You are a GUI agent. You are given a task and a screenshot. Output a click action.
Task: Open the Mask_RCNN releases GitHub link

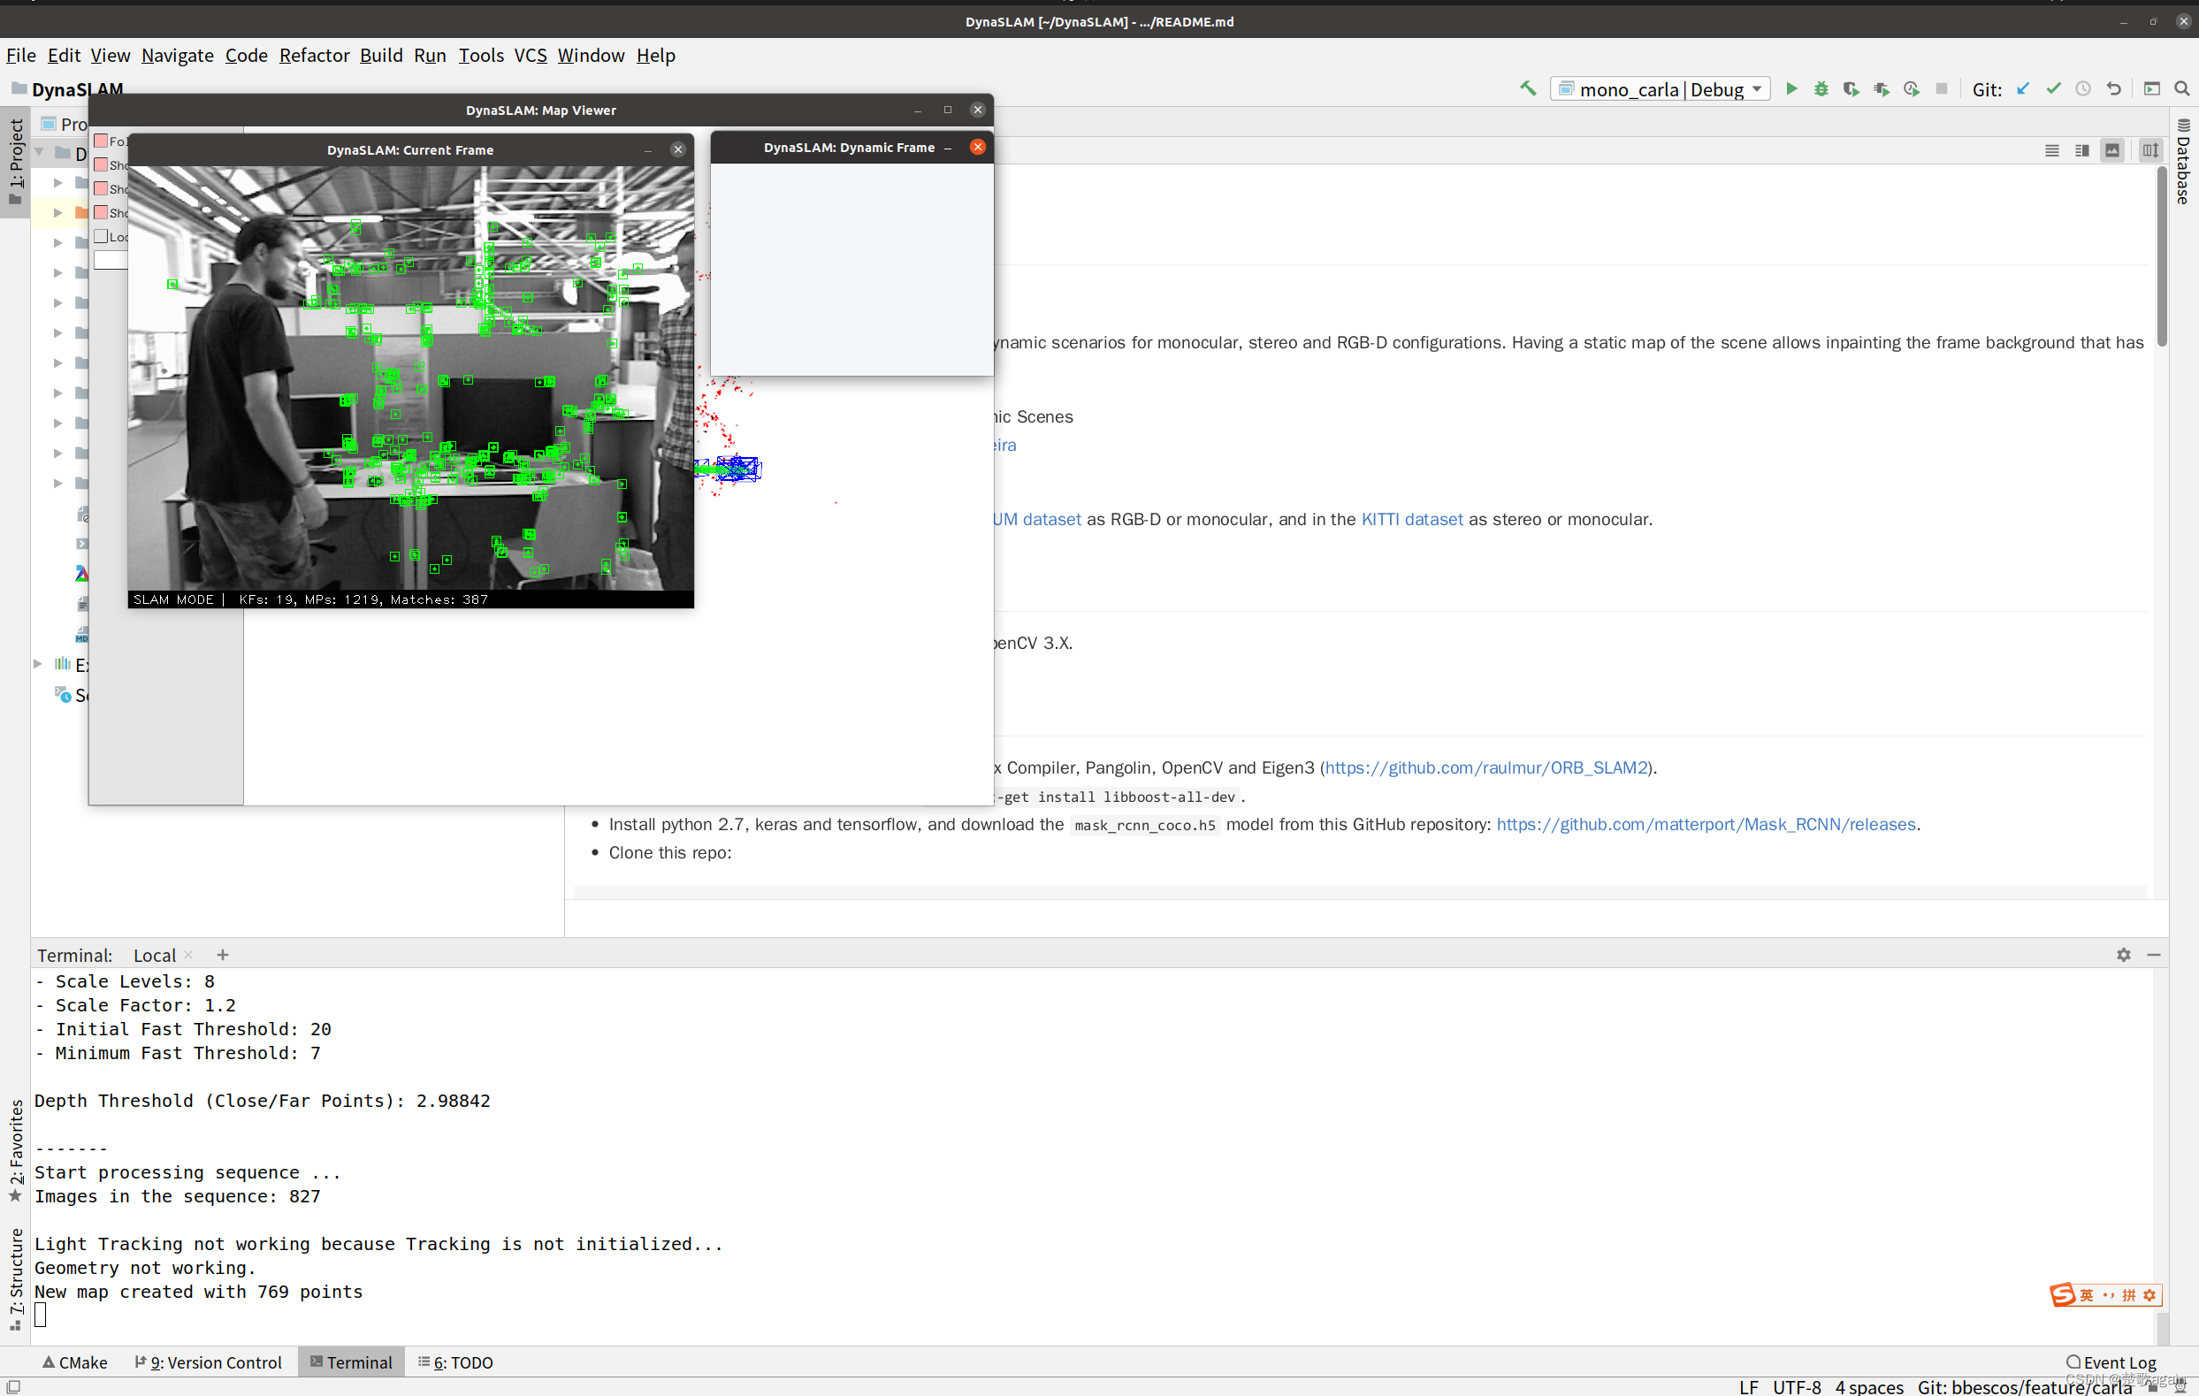pos(1705,825)
